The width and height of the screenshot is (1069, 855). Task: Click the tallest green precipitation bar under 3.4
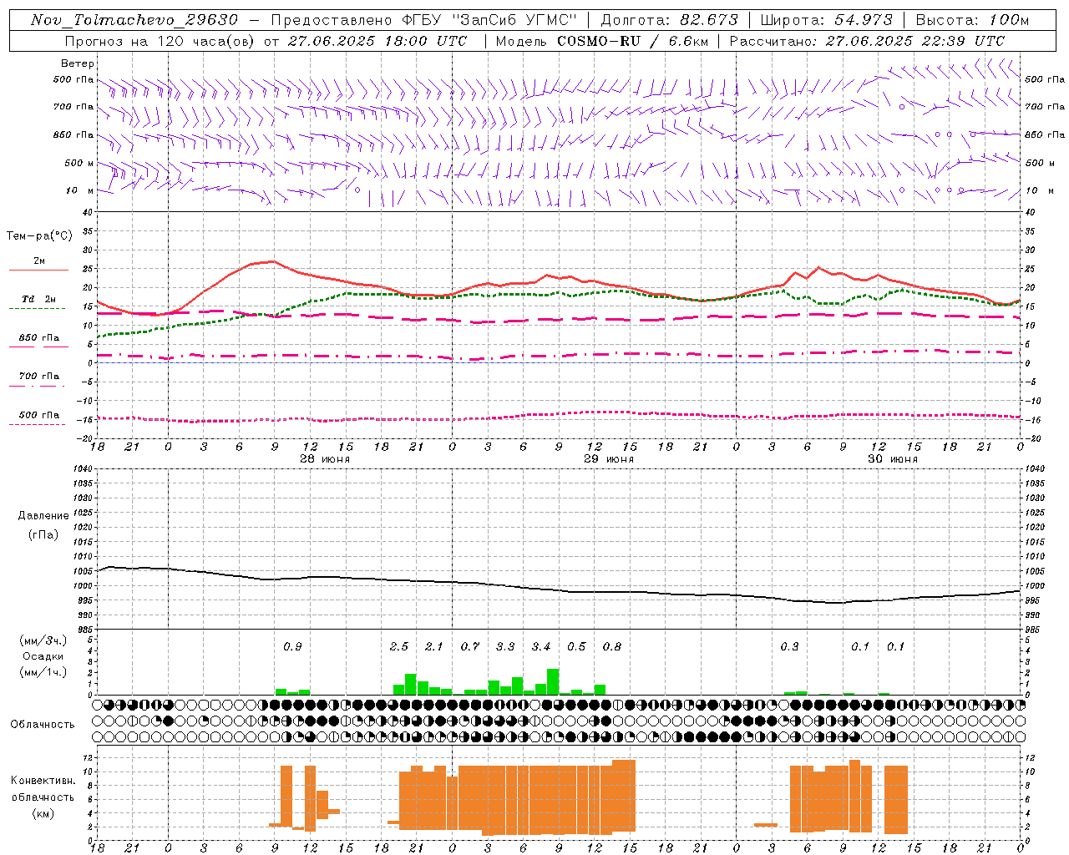553,681
